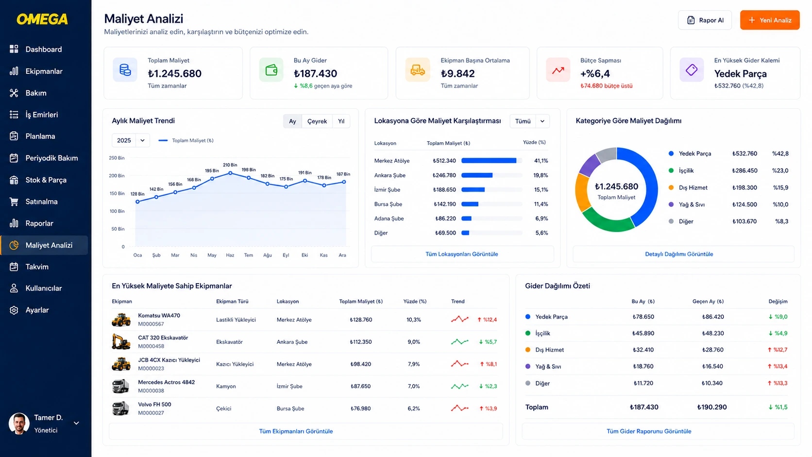Click the Bütçe Sapması trend icon

click(558, 70)
